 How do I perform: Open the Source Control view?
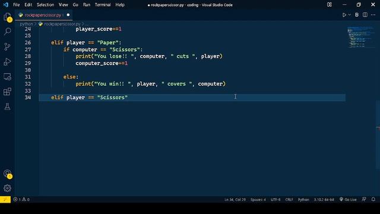[x=8, y=46]
